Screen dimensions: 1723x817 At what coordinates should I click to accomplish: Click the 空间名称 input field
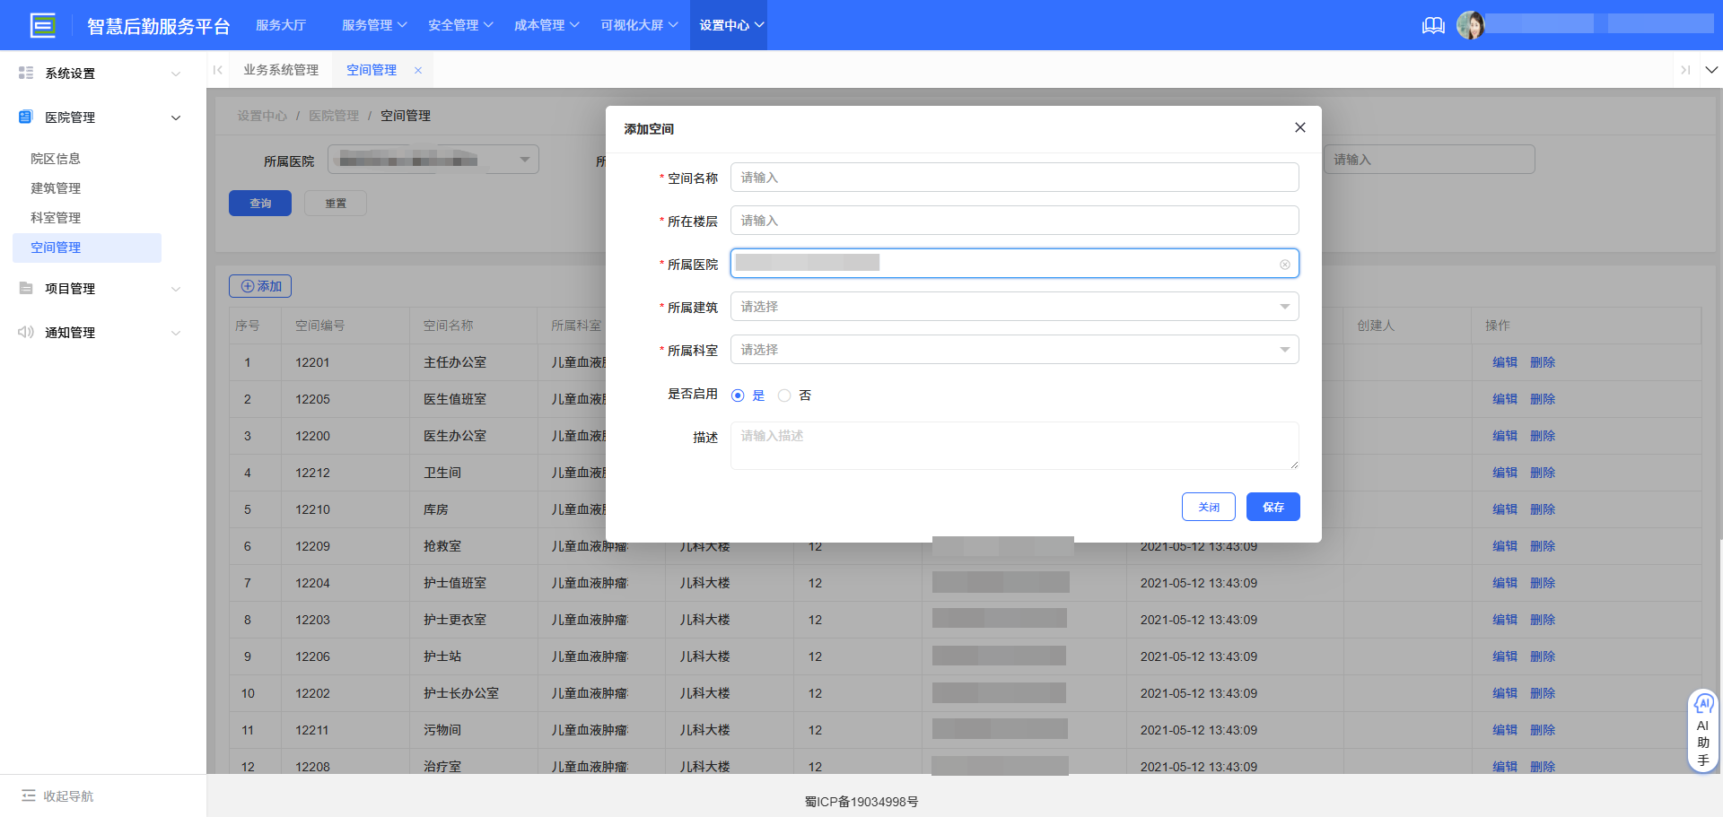click(x=1014, y=178)
